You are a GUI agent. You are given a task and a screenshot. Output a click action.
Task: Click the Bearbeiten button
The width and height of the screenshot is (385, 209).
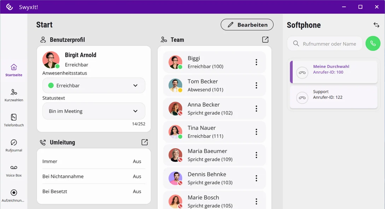247,25
